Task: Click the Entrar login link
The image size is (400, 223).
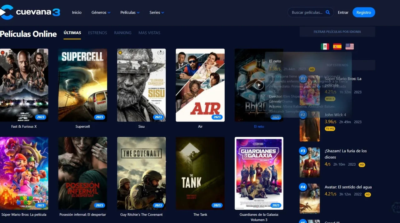Action: [x=343, y=12]
